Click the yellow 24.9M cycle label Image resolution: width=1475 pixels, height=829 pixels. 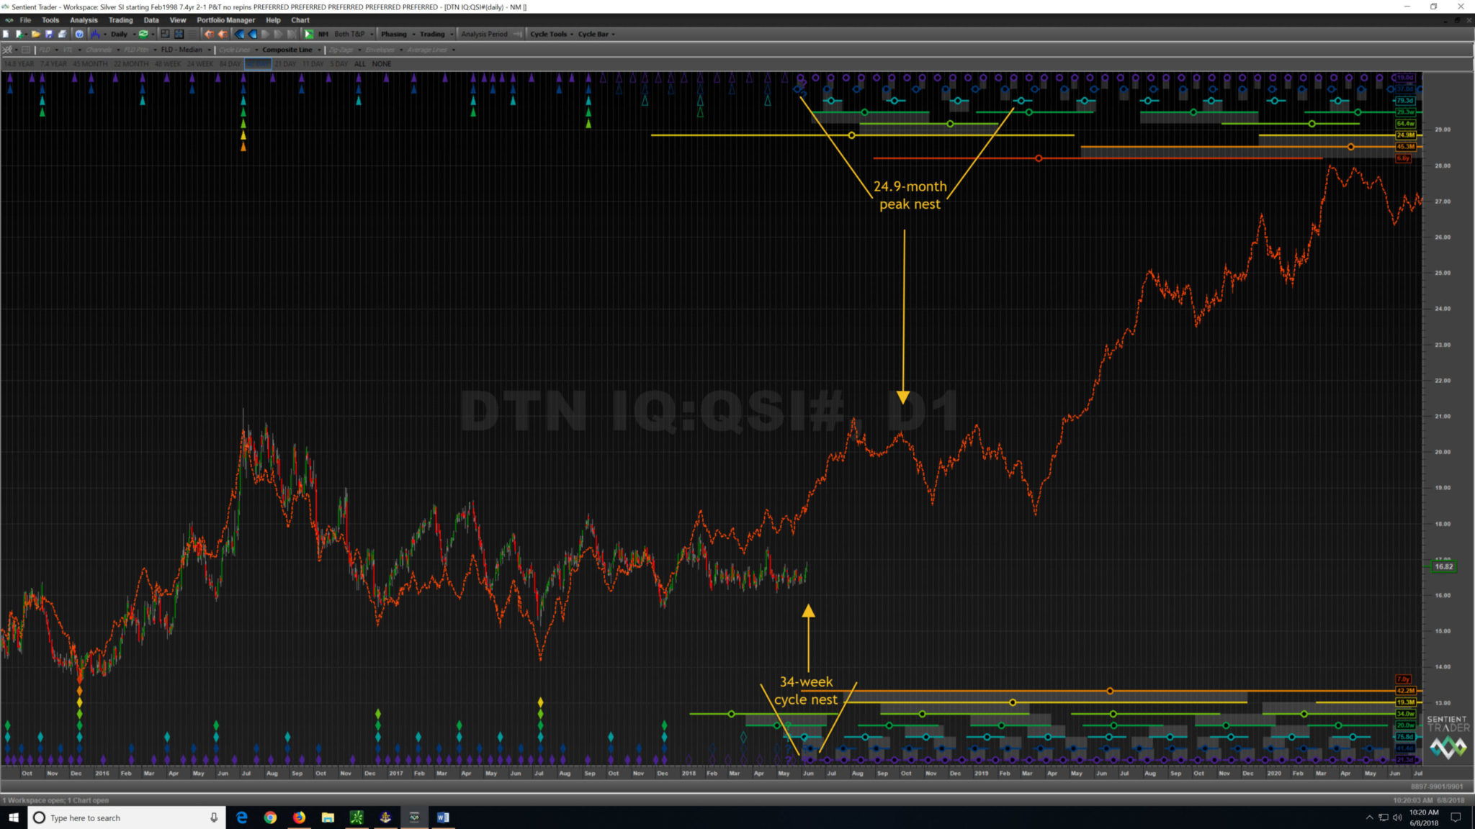pyautogui.click(x=1406, y=135)
